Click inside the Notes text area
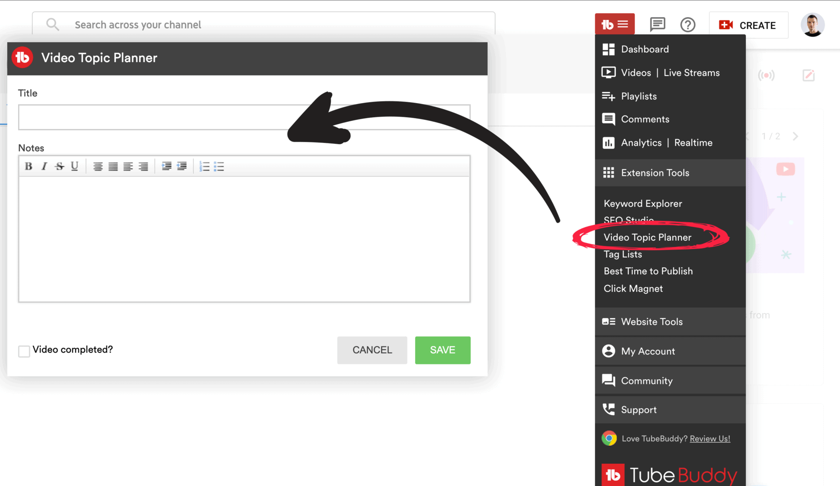 coord(244,239)
